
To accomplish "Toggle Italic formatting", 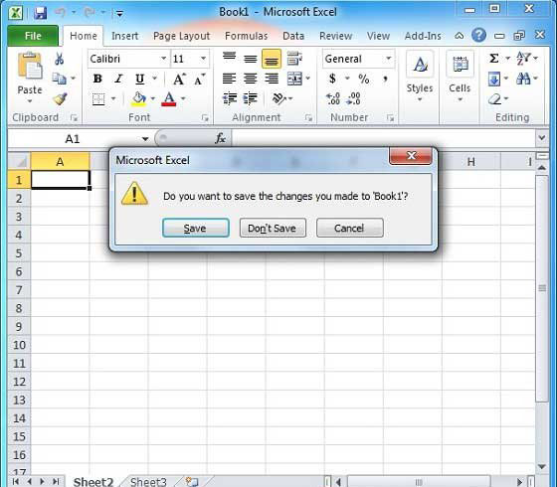I will 118,79.
